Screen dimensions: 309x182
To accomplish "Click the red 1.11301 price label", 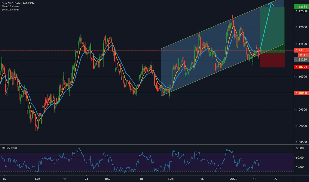I will coord(300,50).
